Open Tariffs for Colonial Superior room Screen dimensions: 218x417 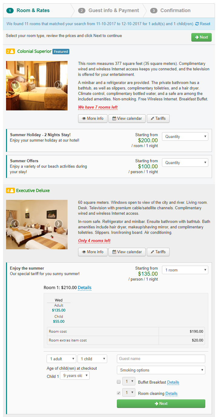158,119
